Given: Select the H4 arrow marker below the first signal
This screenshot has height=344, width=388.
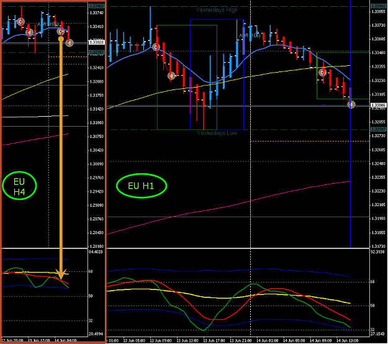Looking at the screenshot, I should coord(29,33).
